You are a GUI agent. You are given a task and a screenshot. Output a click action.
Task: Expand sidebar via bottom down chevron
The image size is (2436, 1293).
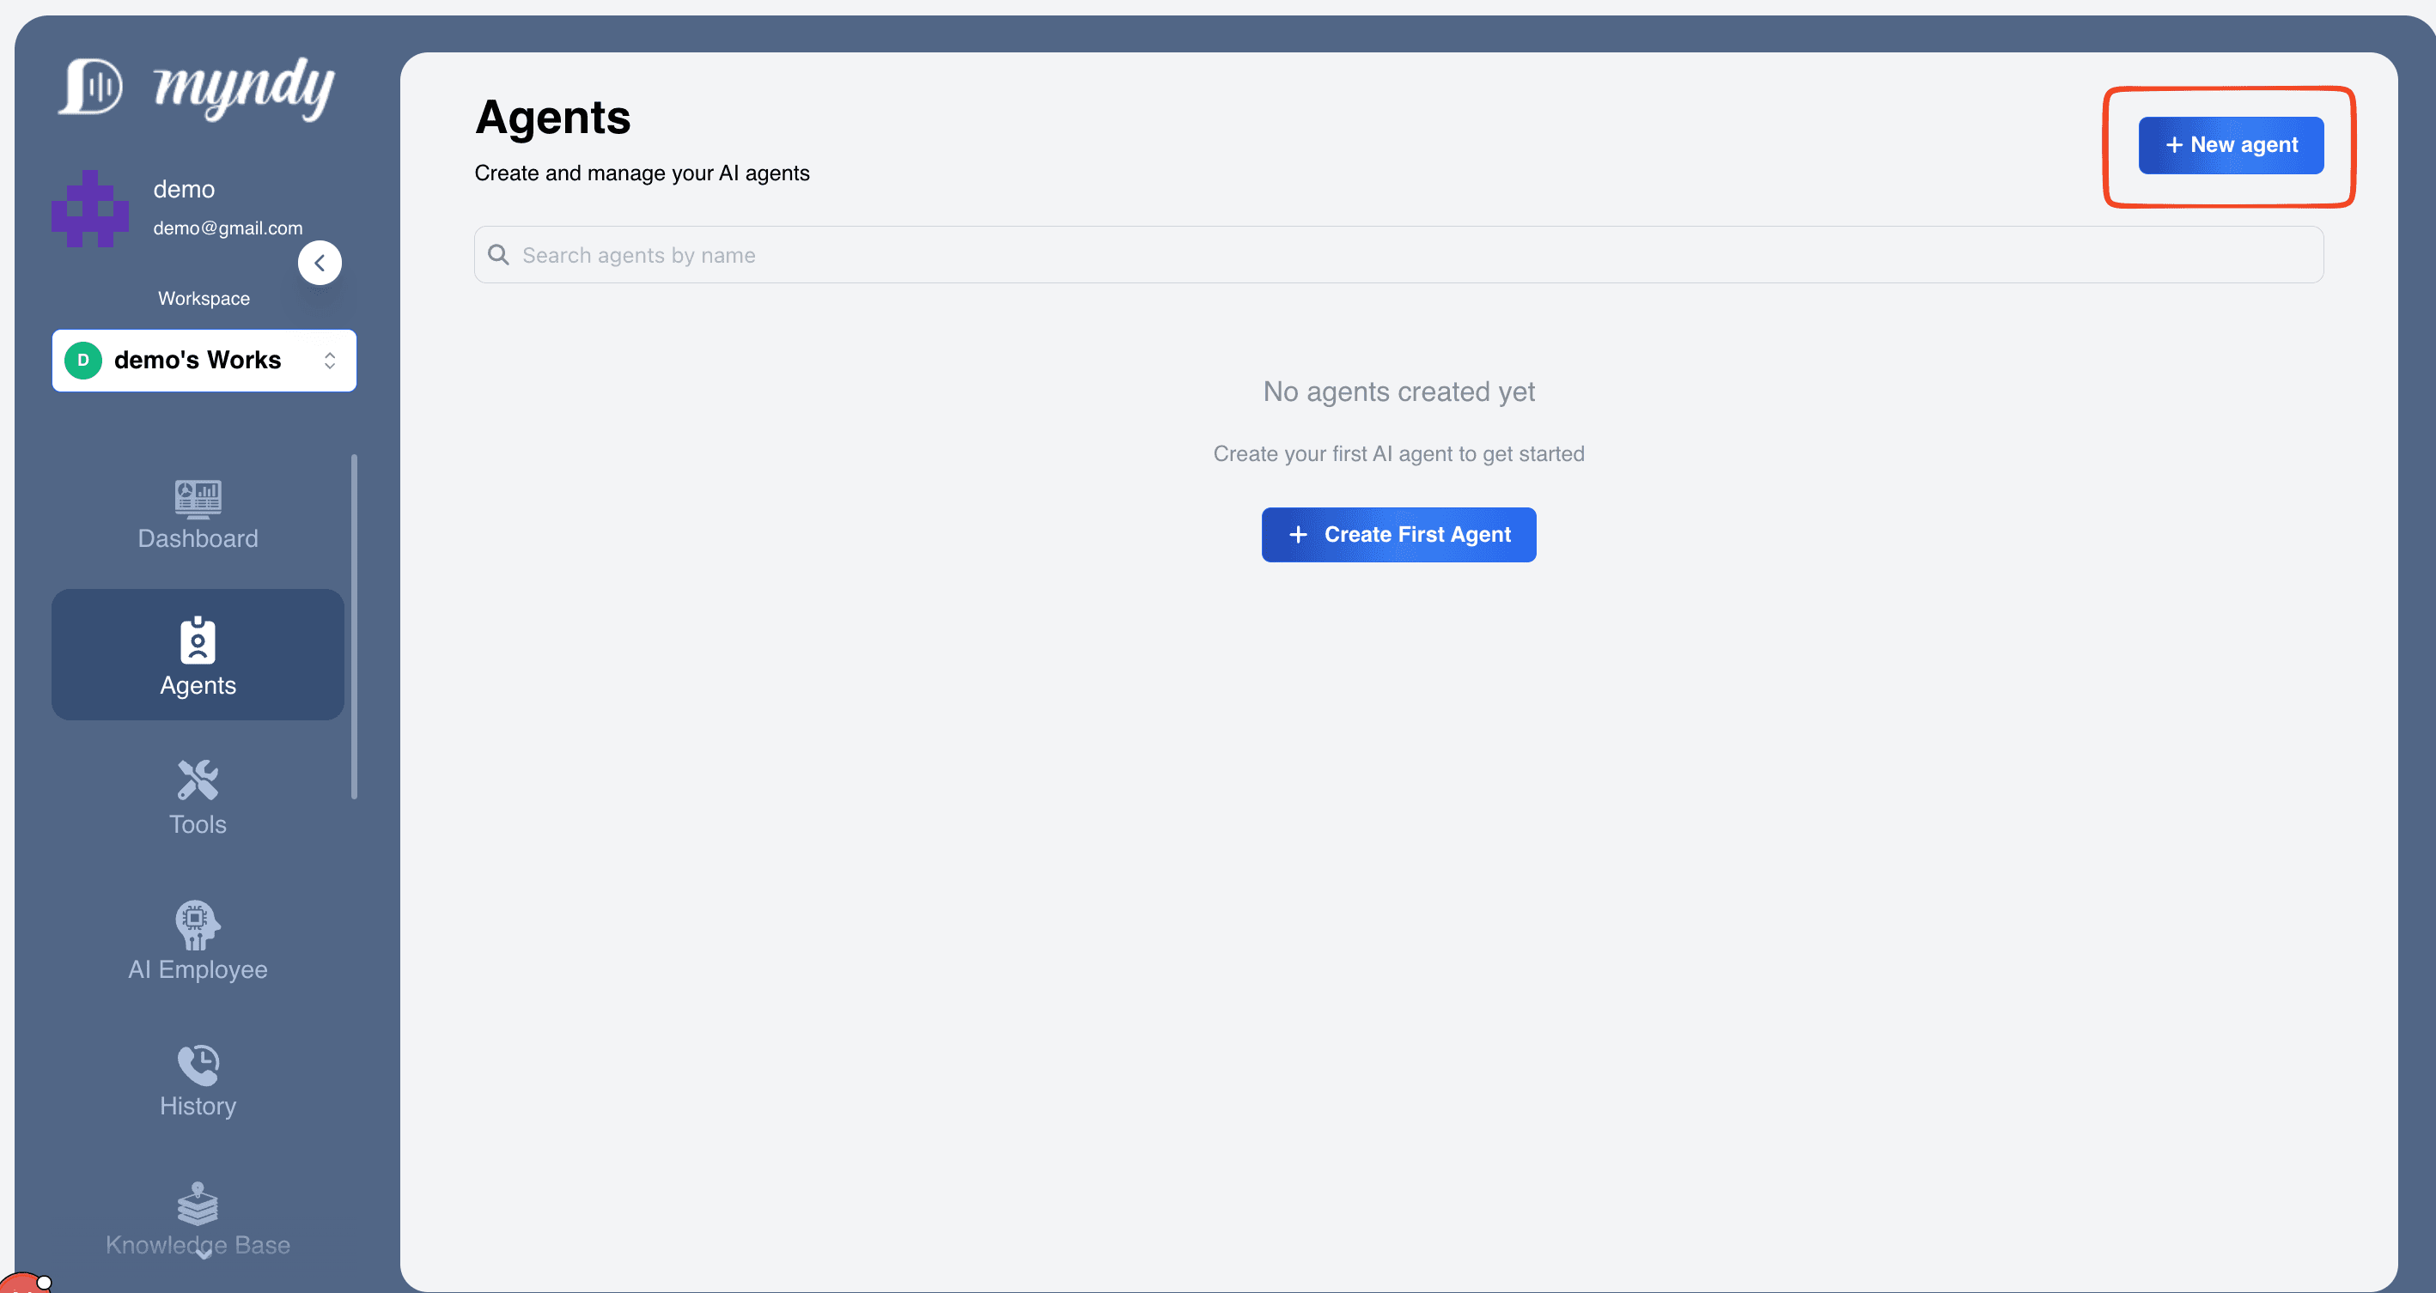(x=204, y=1255)
